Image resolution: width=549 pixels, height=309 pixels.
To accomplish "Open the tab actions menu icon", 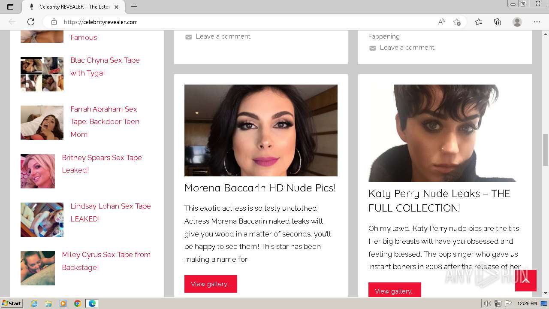I will [10, 7].
